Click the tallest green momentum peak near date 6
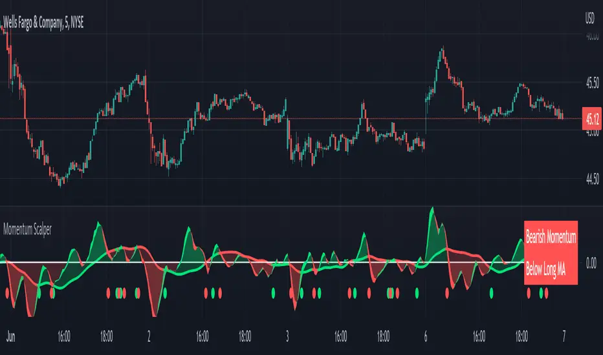 click(432, 210)
